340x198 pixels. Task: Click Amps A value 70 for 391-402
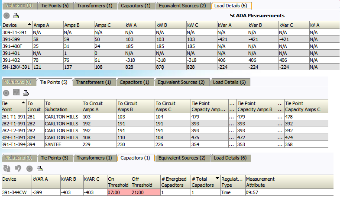(48, 60)
